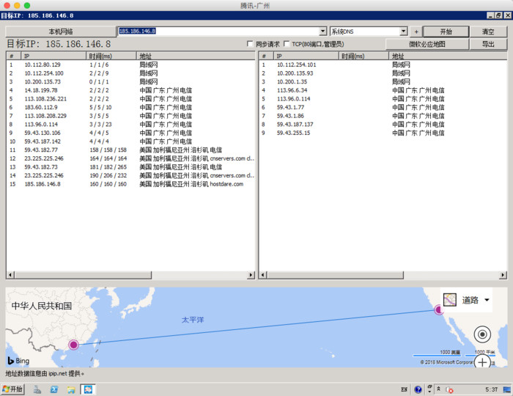The image size is (513, 396).
Task: Select row 12 with IP 23.225.225.246
Action: pos(130,158)
